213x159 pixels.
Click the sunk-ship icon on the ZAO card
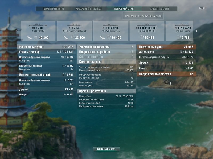pyautogui.click(x=30, y=37)
